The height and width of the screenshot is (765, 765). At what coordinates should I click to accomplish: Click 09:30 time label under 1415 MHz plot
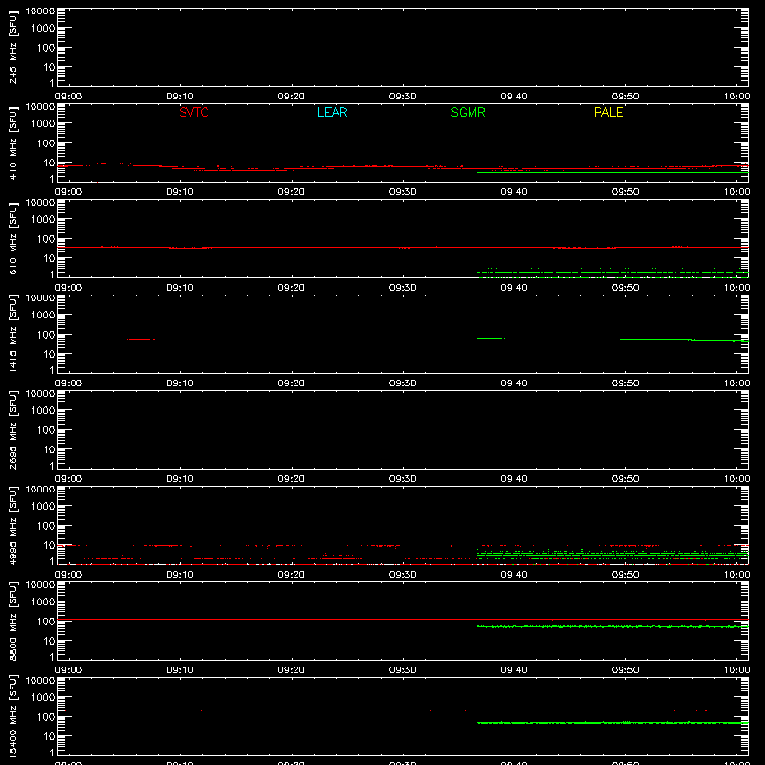point(403,383)
